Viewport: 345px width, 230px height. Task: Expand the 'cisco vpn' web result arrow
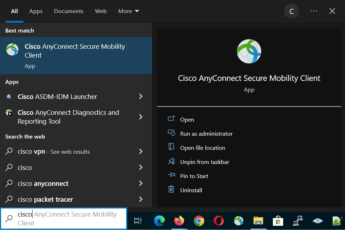[141, 152]
